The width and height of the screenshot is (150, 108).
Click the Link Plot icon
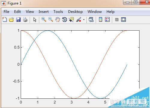coord(91,19)
